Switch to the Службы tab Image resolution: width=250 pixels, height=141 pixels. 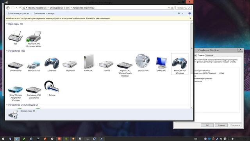pos(201,55)
